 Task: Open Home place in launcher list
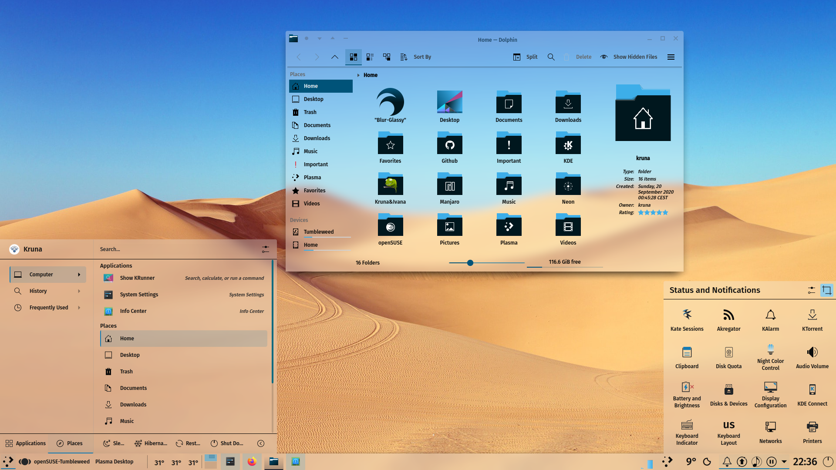point(184,339)
